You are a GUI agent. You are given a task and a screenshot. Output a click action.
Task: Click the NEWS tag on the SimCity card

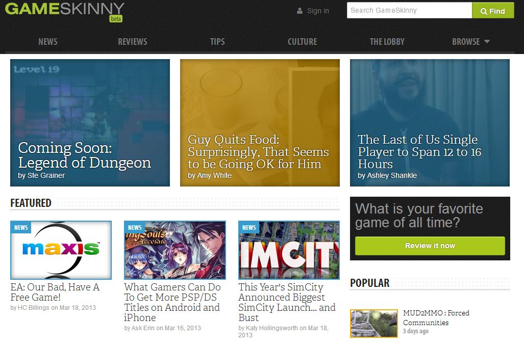[249, 228]
